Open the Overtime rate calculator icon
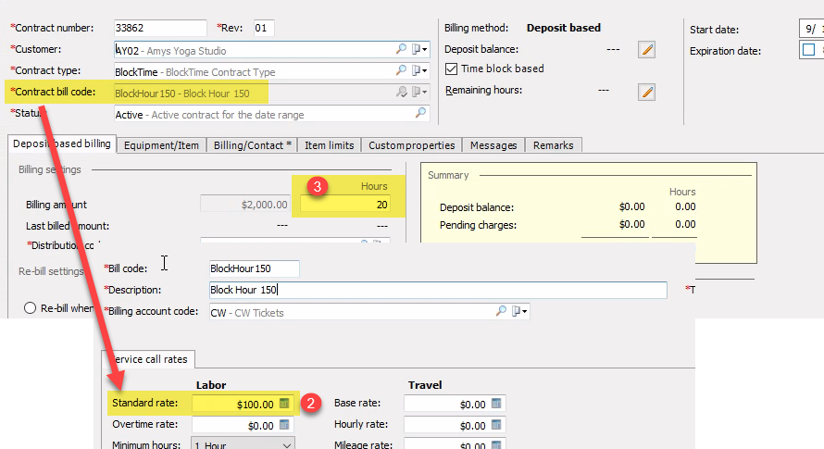Viewport: 824px width, 449px height. (x=284, y=424)
